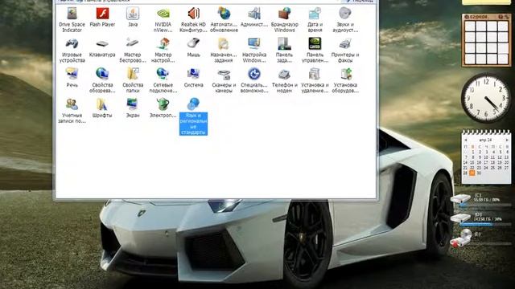Open Учетные записи пользователей icon
Viewport: 515px width, 289px height.
tap(72, 111)
